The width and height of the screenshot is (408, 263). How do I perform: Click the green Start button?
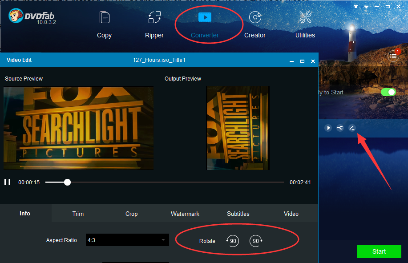(379, 251)
